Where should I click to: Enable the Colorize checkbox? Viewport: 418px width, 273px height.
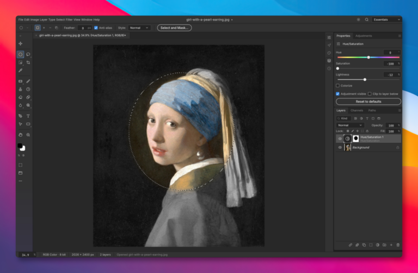[x=338, y=86]
